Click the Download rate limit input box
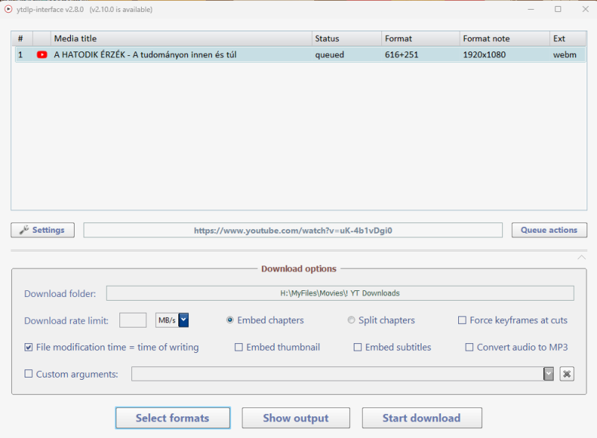Viewport: 597px width, 438px height. tap(133, 320)
